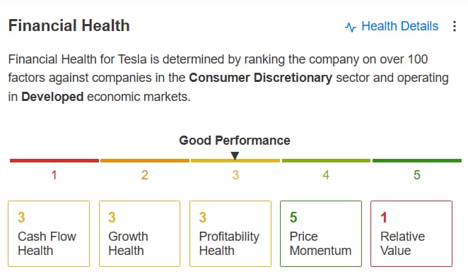Select the Cash Flow Health card

pos(49,234)
